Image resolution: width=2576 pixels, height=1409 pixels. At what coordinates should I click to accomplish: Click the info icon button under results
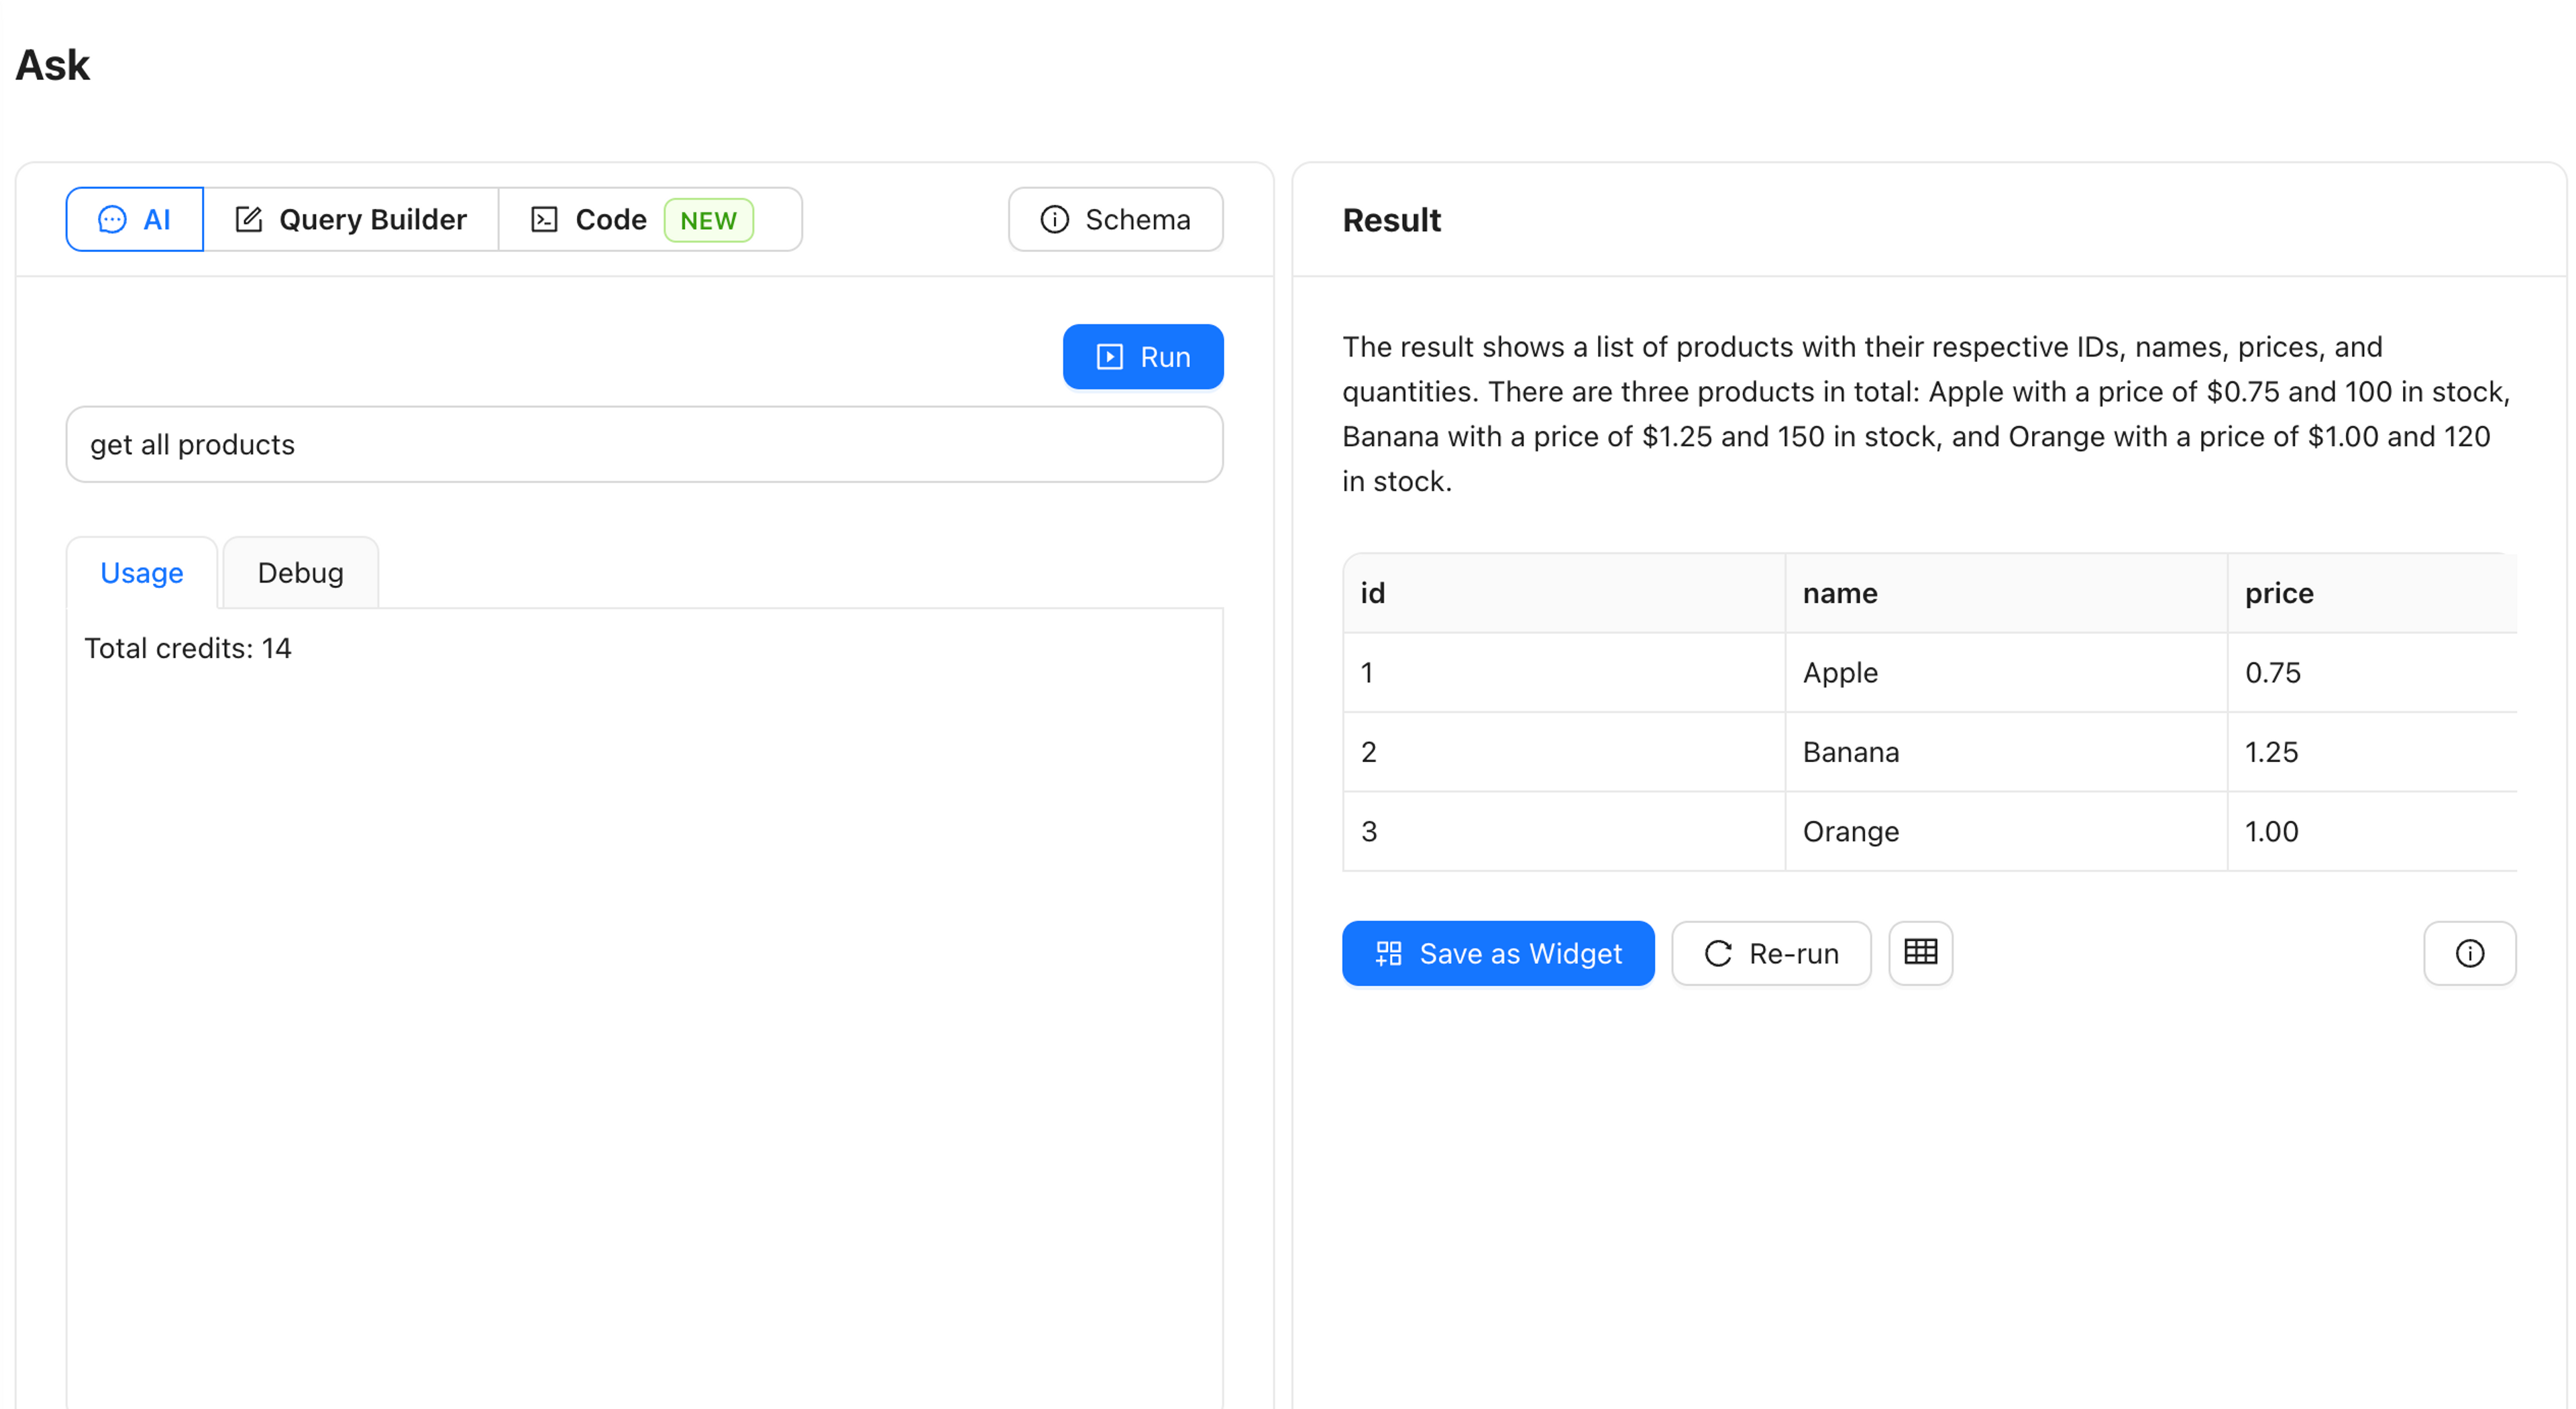[x=2469, y=953]
